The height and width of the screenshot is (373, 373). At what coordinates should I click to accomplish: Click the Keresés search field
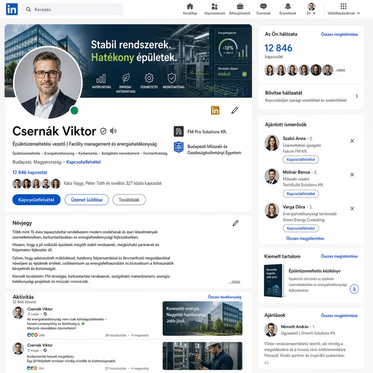pos(73,9)
